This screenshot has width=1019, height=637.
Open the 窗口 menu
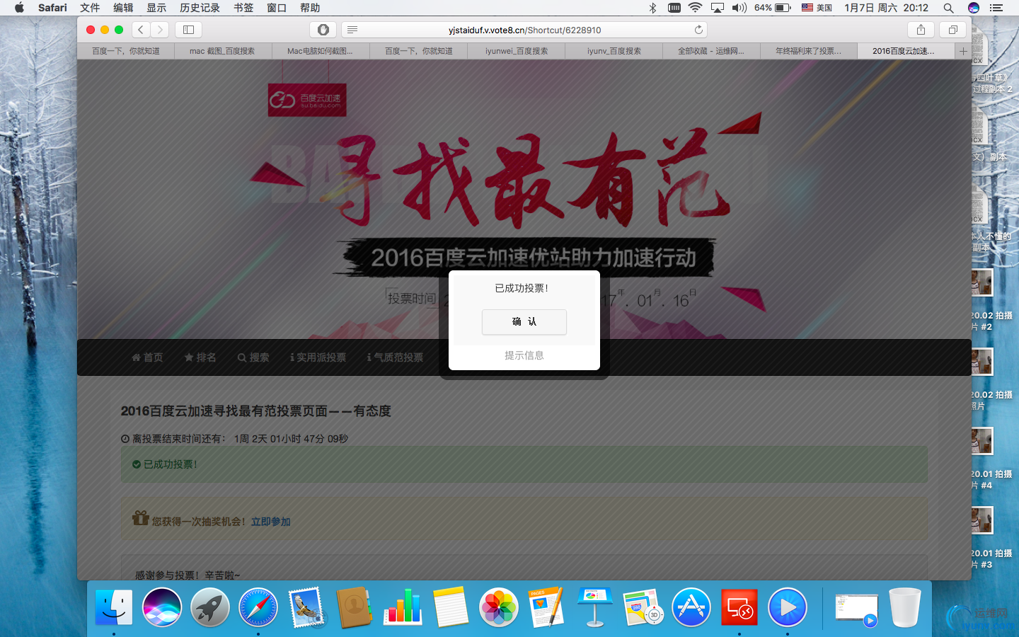pos(277,8)
